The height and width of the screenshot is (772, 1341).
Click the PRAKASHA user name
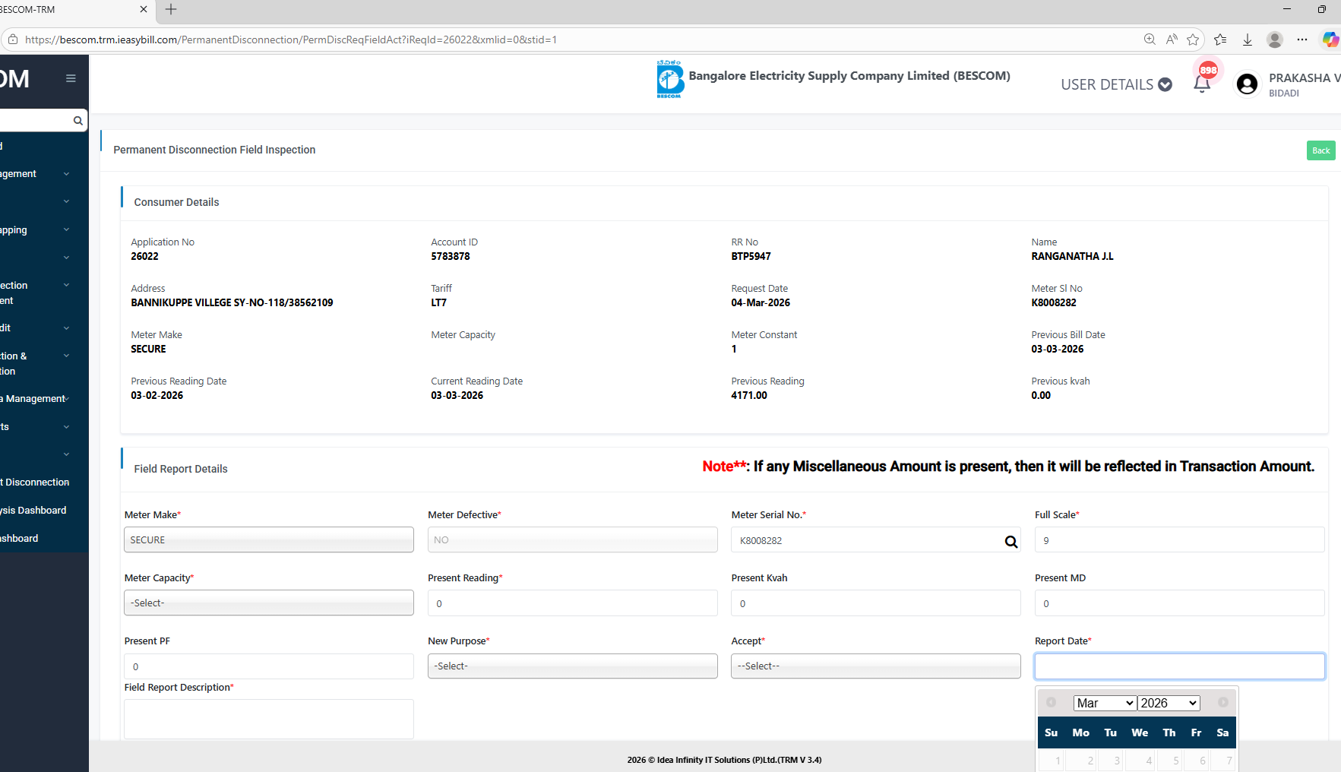click(1305, 78)
